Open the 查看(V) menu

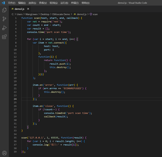pyautogui.click(x=43, y=3)
